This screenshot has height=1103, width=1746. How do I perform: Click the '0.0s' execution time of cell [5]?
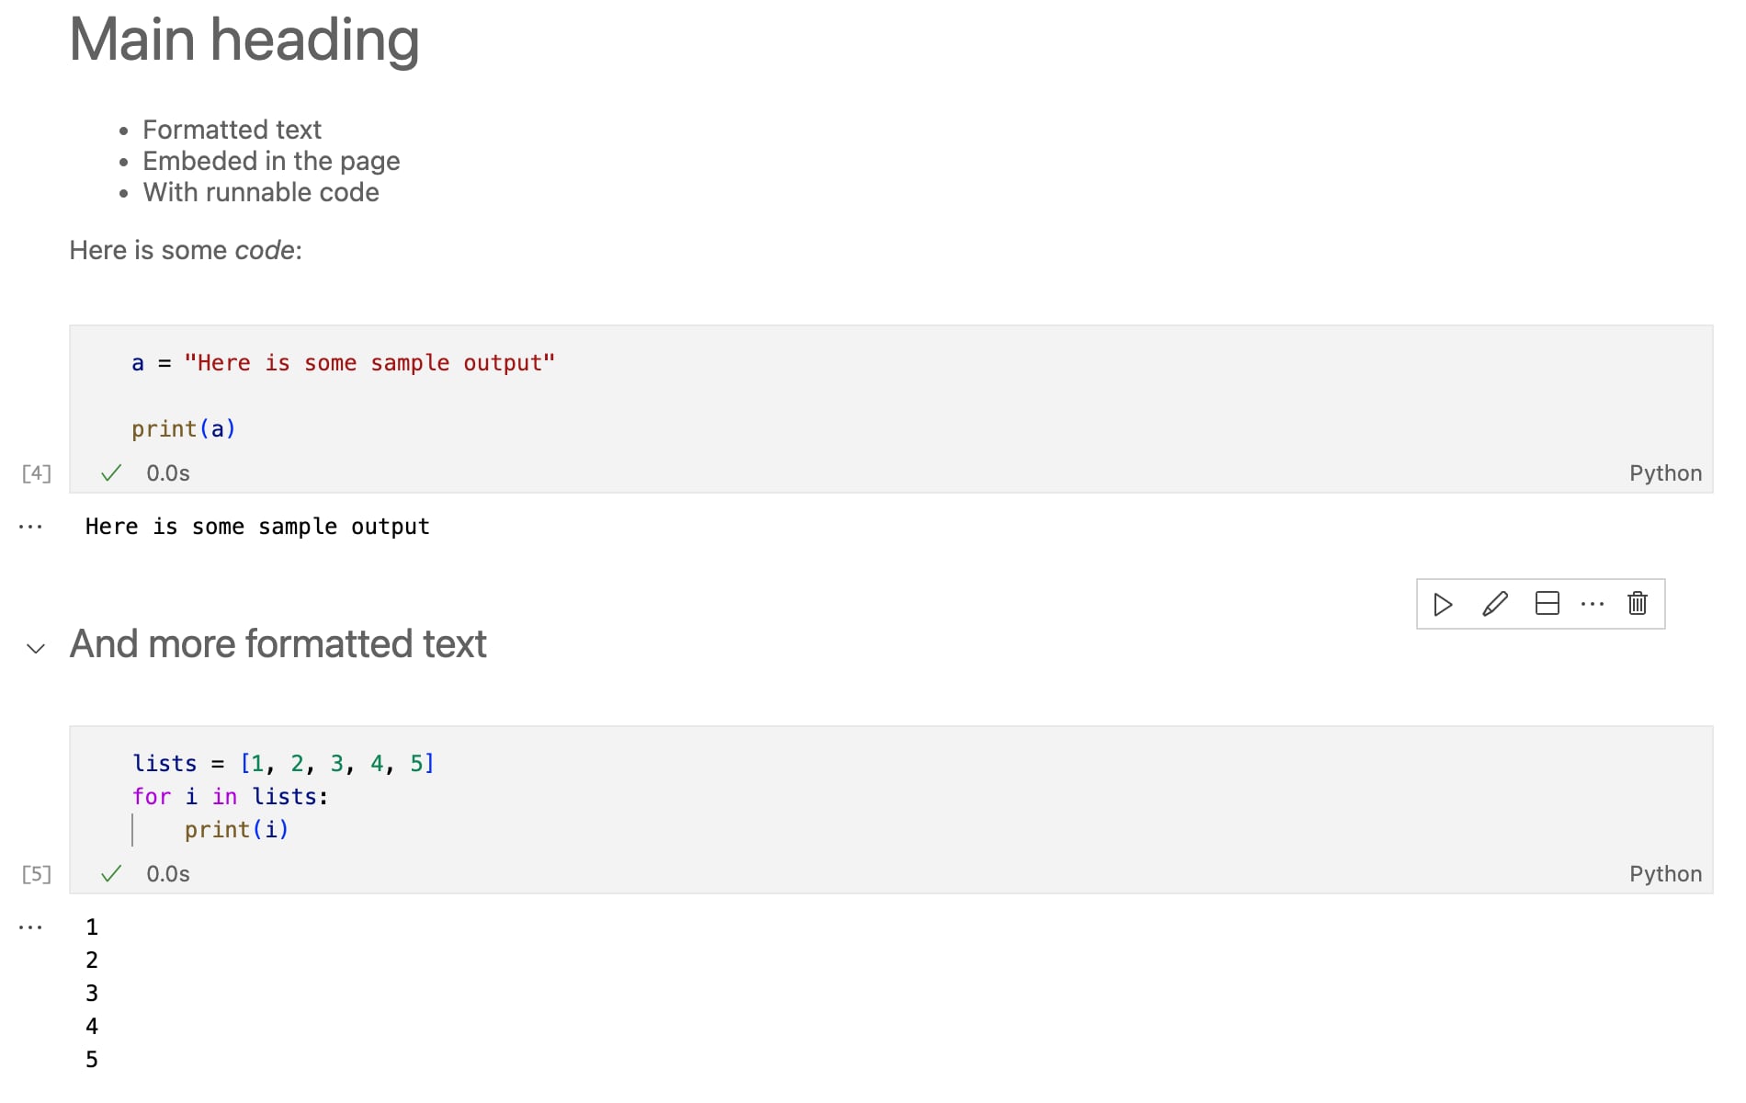click(x=168, y=873)
